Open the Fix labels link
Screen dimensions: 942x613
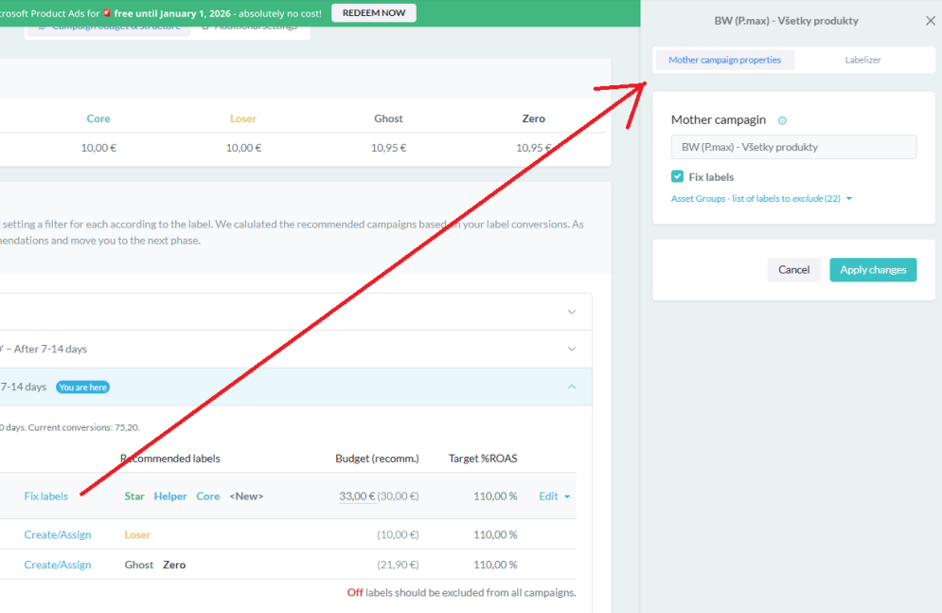tap(45, 496)
